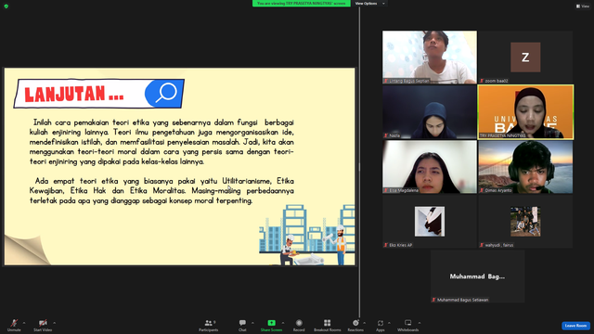Expand share options arrow next to Share Screen
Image resolution: width=594 pixels, height=334 pixels.
tap(283, 323)
